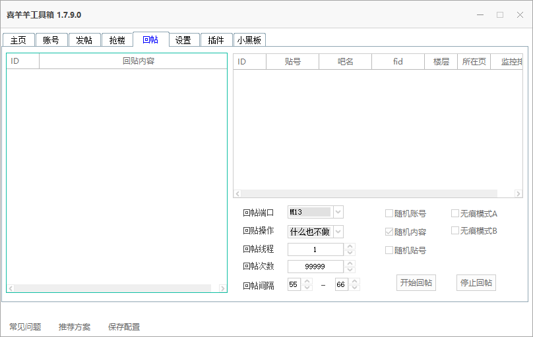Enable the 随机账号 checkbox
The width and height of the screenshot is (533, 337).
tap(389, 213)
